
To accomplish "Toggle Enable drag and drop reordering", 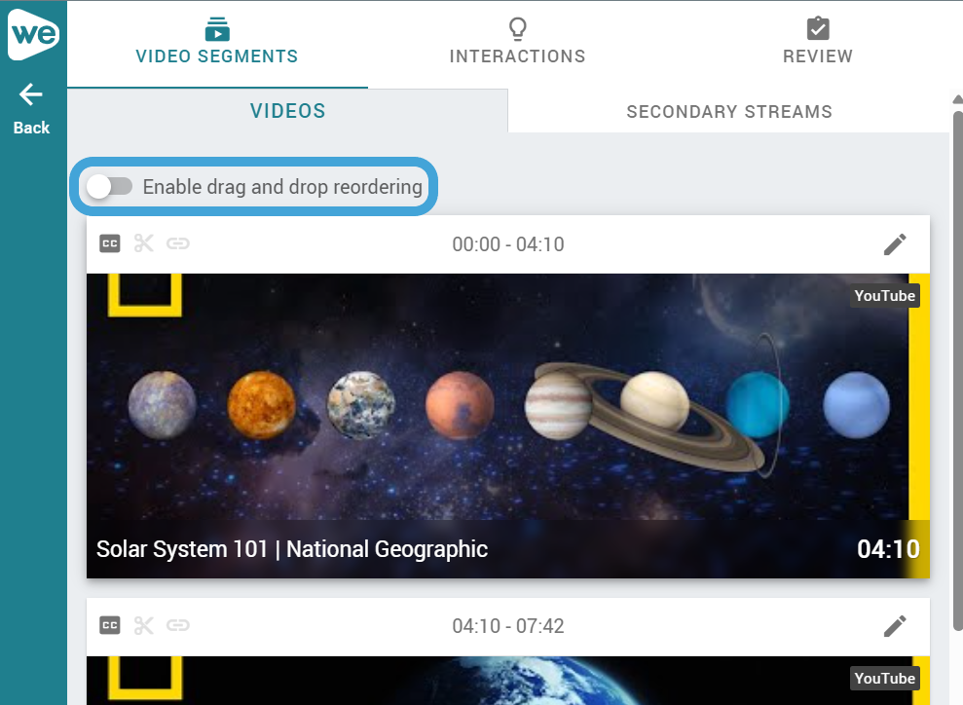I will pos(109,187).
